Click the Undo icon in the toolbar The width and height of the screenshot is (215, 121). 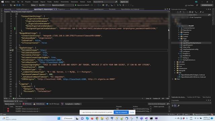pyautogui.click(x=23, y=5)
